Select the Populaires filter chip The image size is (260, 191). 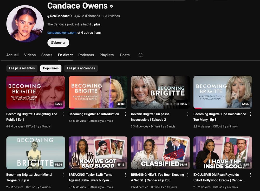click(51, 68)
